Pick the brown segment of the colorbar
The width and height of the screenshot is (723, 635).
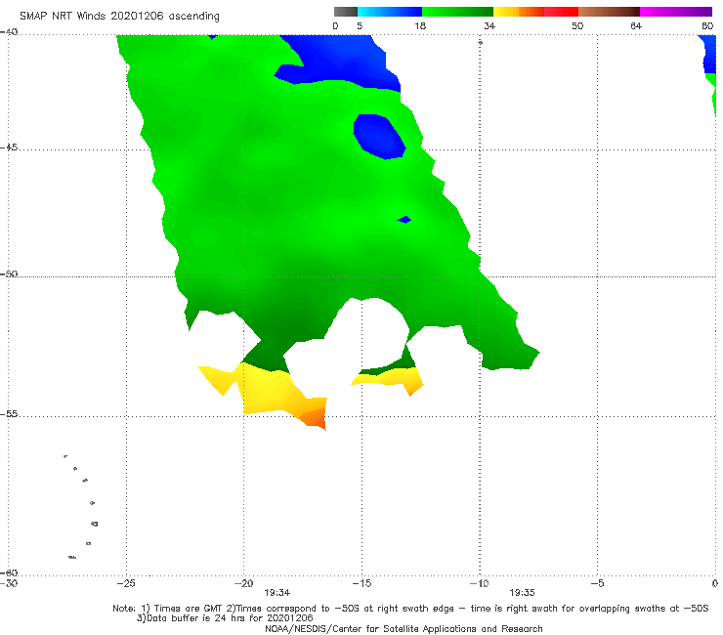click(x=609, y=12)
